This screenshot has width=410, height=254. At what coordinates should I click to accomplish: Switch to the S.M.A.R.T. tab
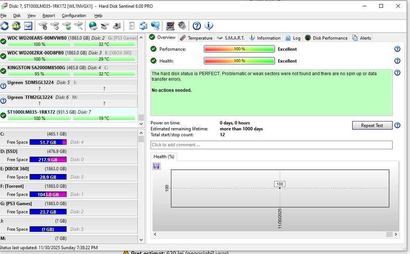(231, 38)
